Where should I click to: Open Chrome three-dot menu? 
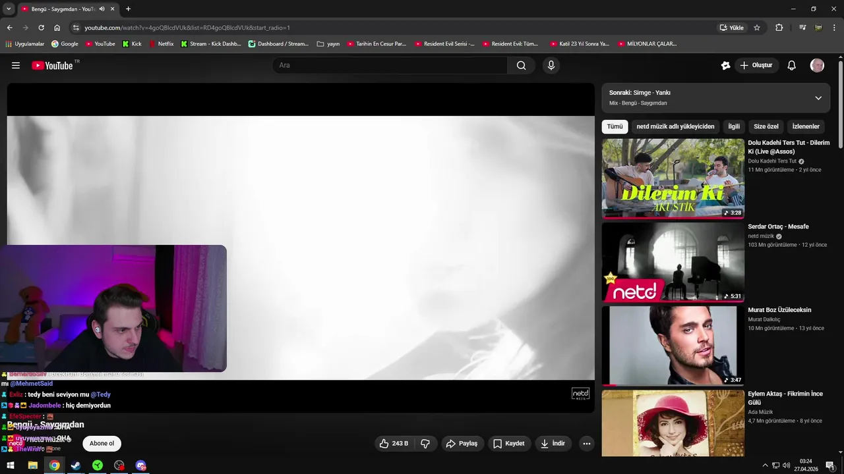pyautogui.click(x=835, y=28)
